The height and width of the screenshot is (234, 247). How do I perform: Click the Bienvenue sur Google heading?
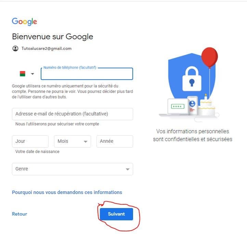tap(52, 37)
